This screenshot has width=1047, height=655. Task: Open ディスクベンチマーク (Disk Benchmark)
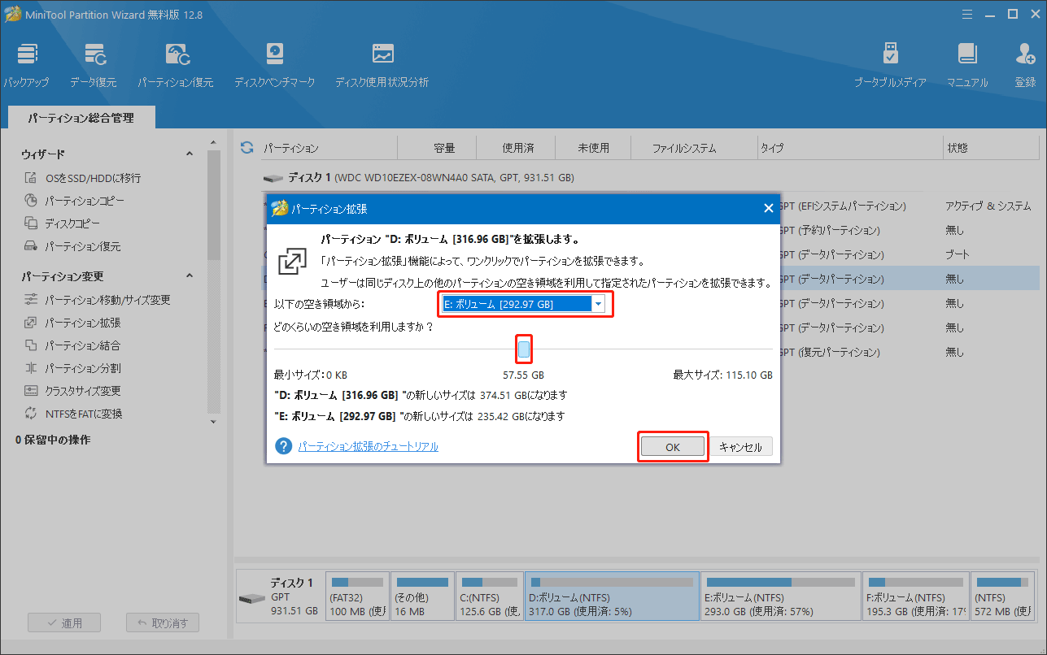tap(275, 66)
